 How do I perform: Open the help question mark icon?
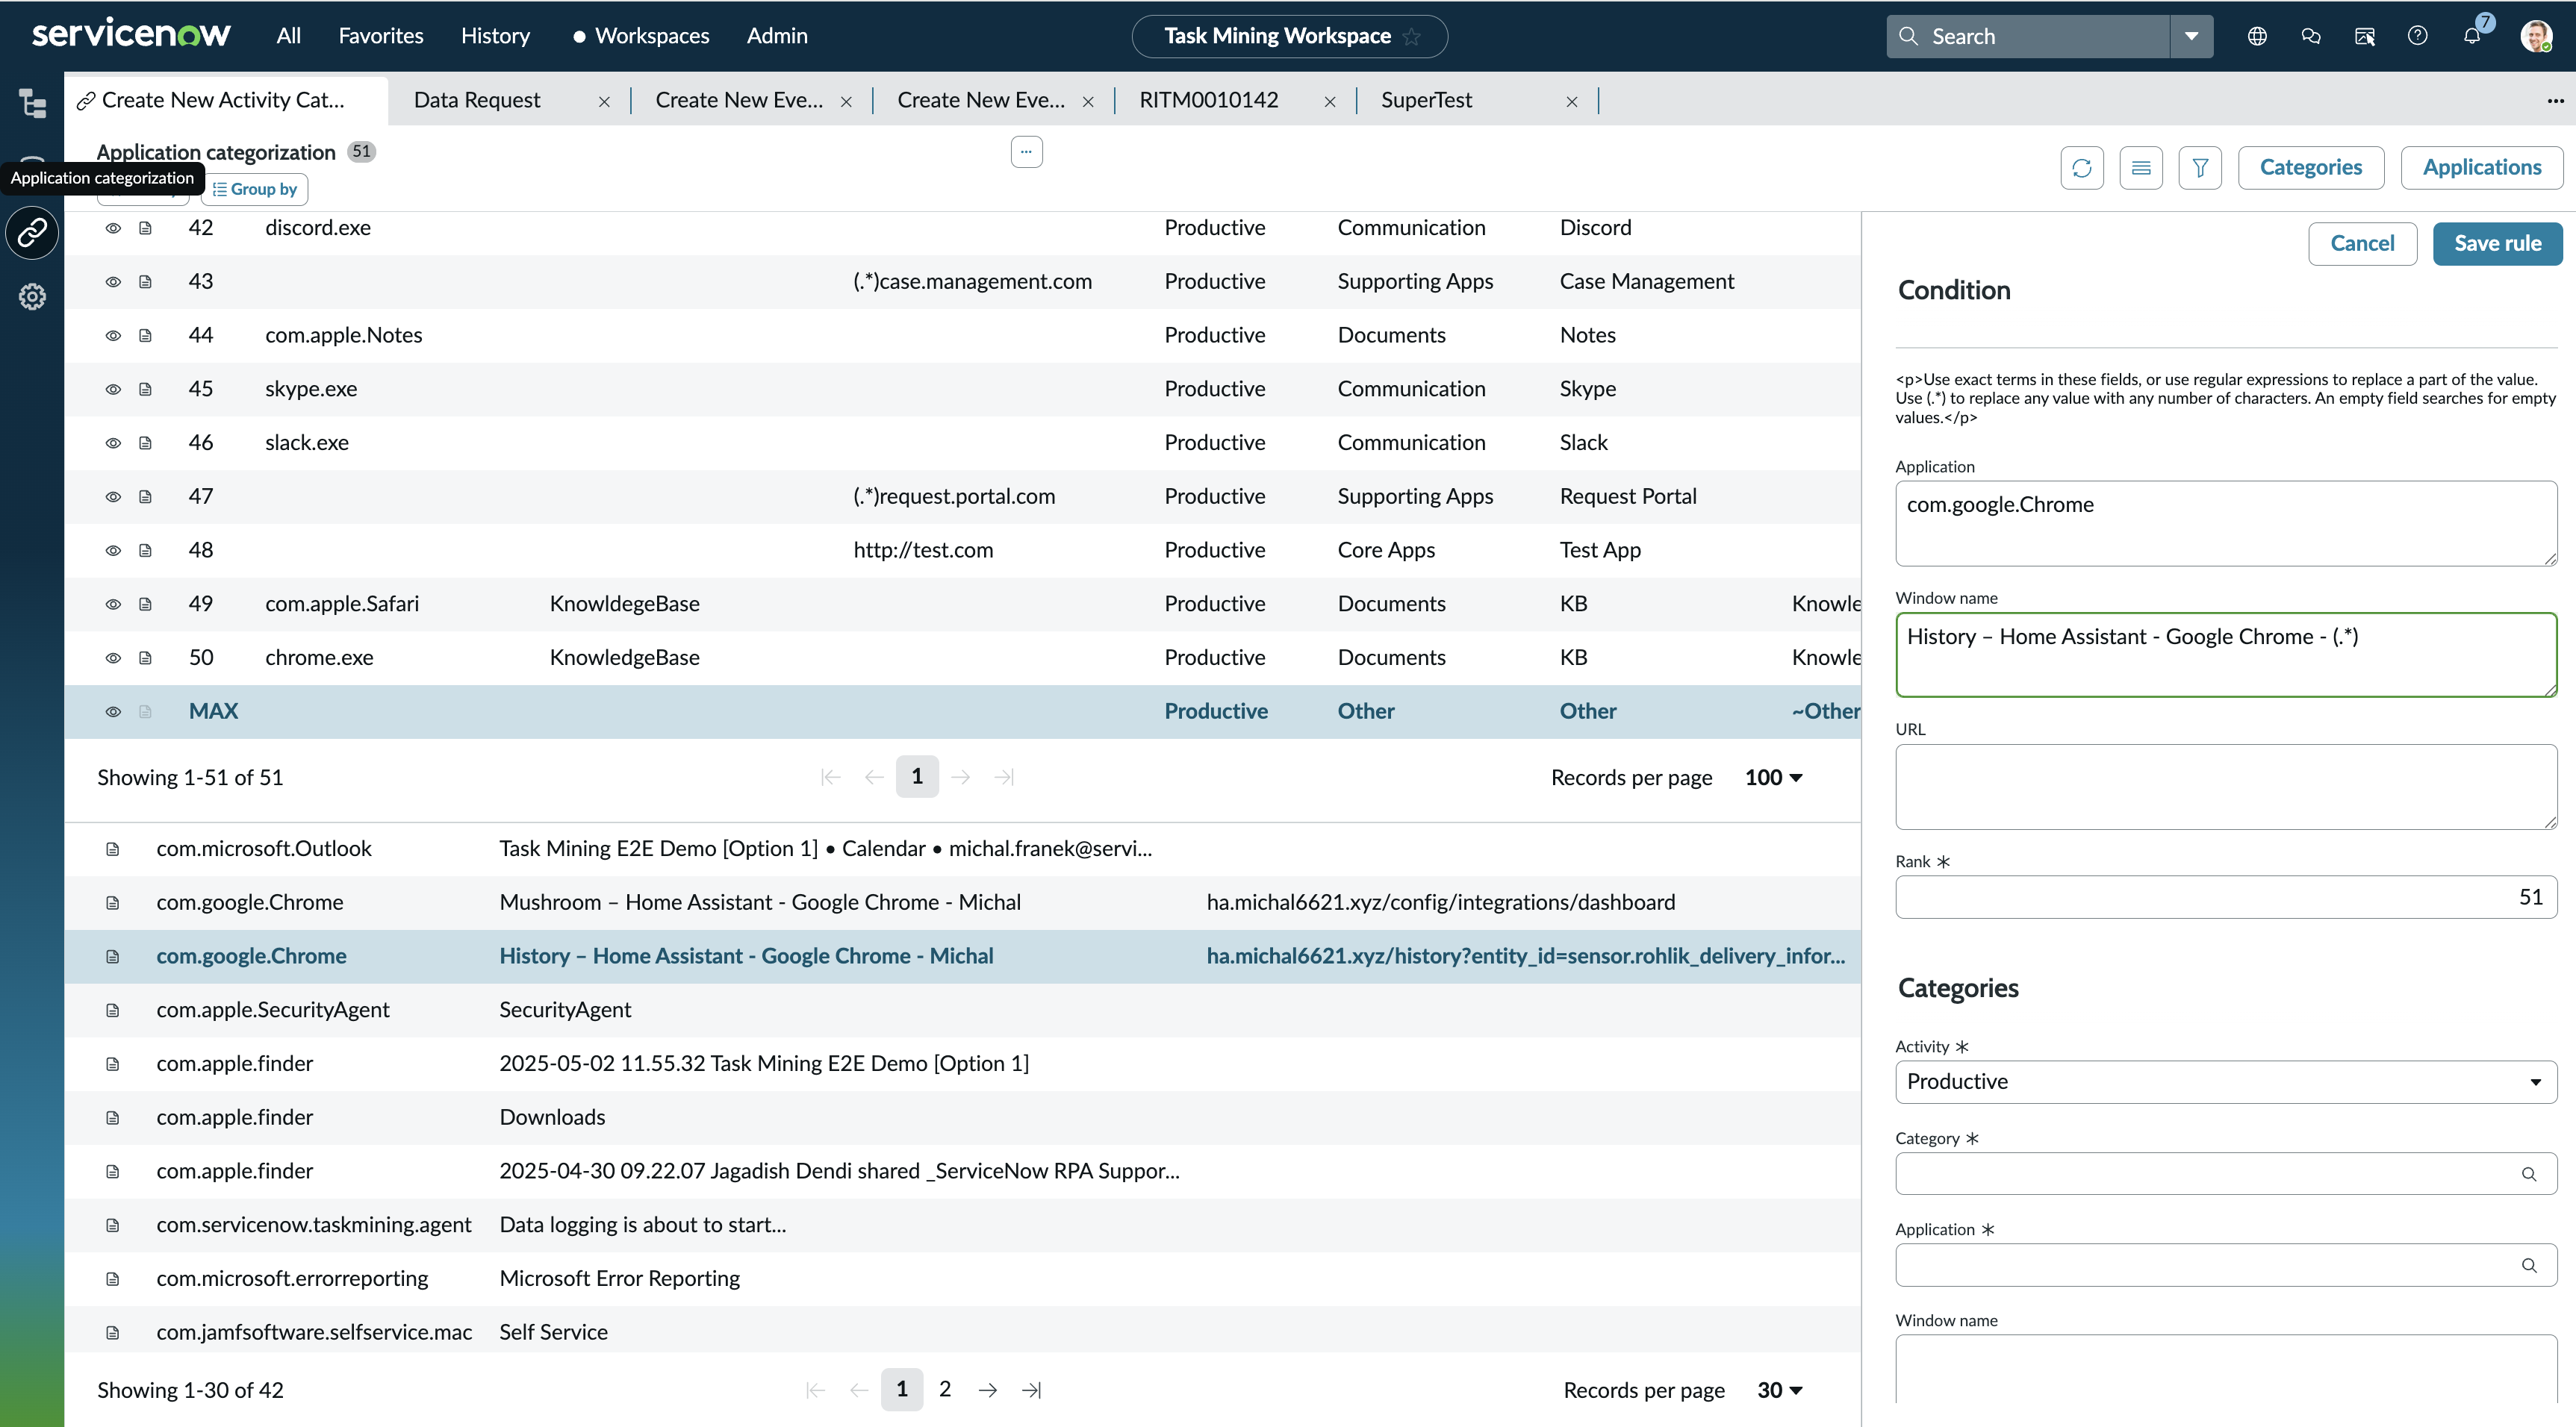tap(2418, 36)
